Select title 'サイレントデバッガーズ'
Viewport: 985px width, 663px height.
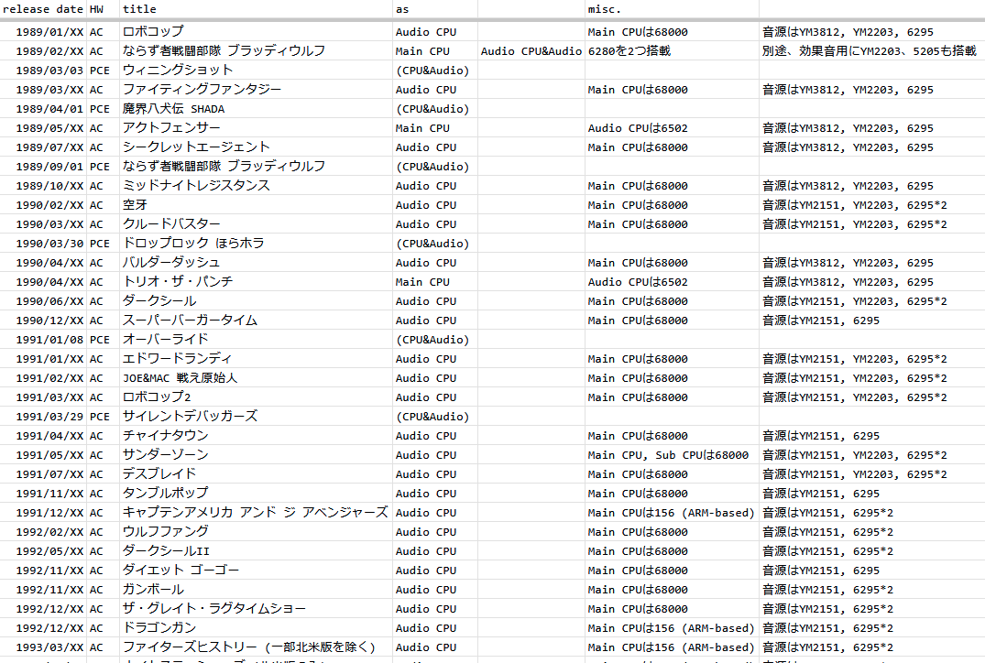[x=190, y=416]
